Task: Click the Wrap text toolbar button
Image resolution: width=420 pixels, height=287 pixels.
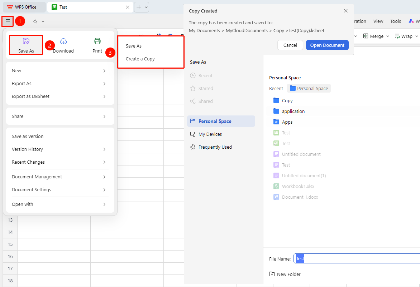Action: point(404,36)
